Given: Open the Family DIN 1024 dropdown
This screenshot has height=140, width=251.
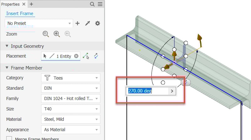Looking at the screenshot, I should 71,98.
